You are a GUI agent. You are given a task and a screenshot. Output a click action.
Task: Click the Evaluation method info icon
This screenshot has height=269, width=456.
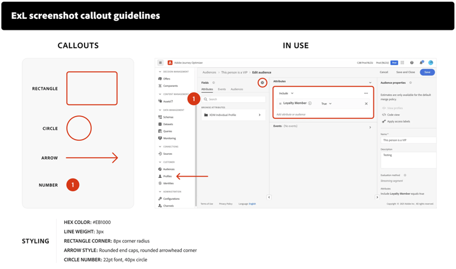click(x=405, y=175)
